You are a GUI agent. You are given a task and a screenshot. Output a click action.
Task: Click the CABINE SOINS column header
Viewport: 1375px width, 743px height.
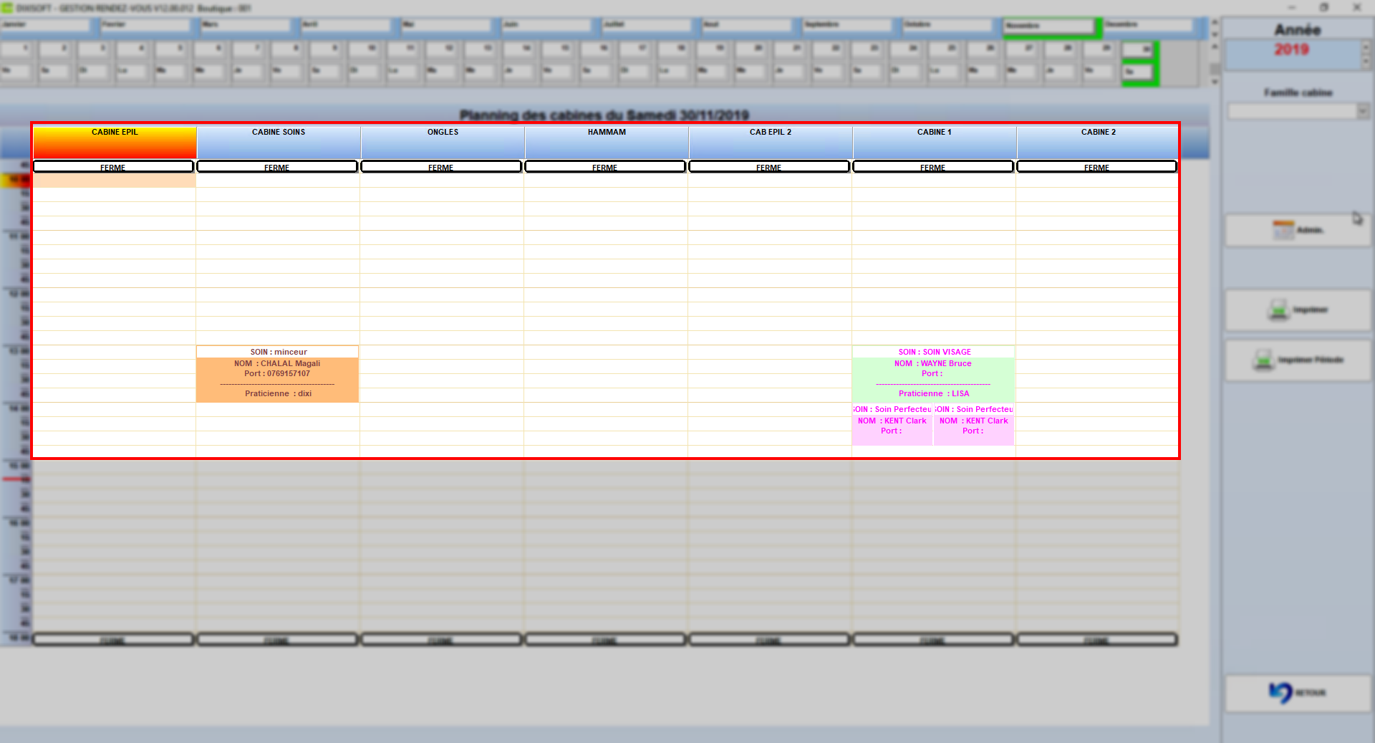tap(279, 142)
